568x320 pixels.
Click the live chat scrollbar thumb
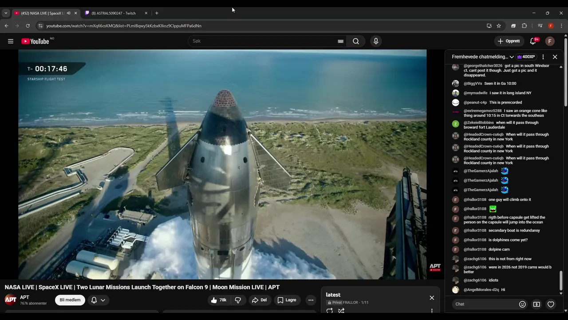click(561, 281)
